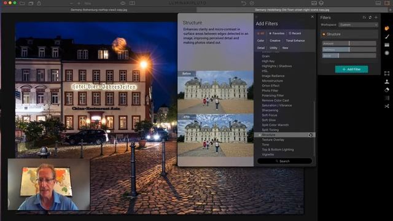Select the Split Toning filter

pos(270,130)
